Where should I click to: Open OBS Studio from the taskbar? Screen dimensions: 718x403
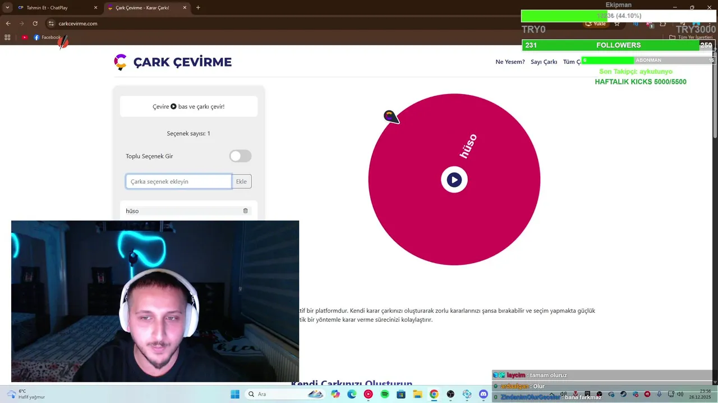450,394
